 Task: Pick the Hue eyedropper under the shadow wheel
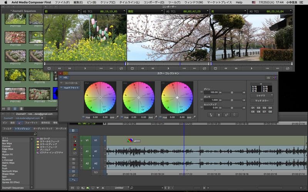(x=117, y=117)
